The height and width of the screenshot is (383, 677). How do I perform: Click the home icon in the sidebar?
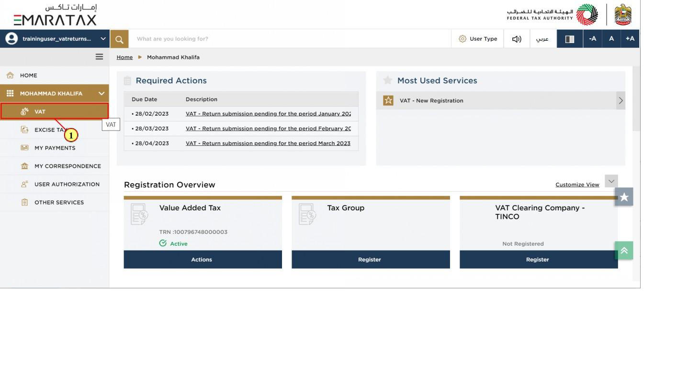pyautogui.click(x=10, y=75)
